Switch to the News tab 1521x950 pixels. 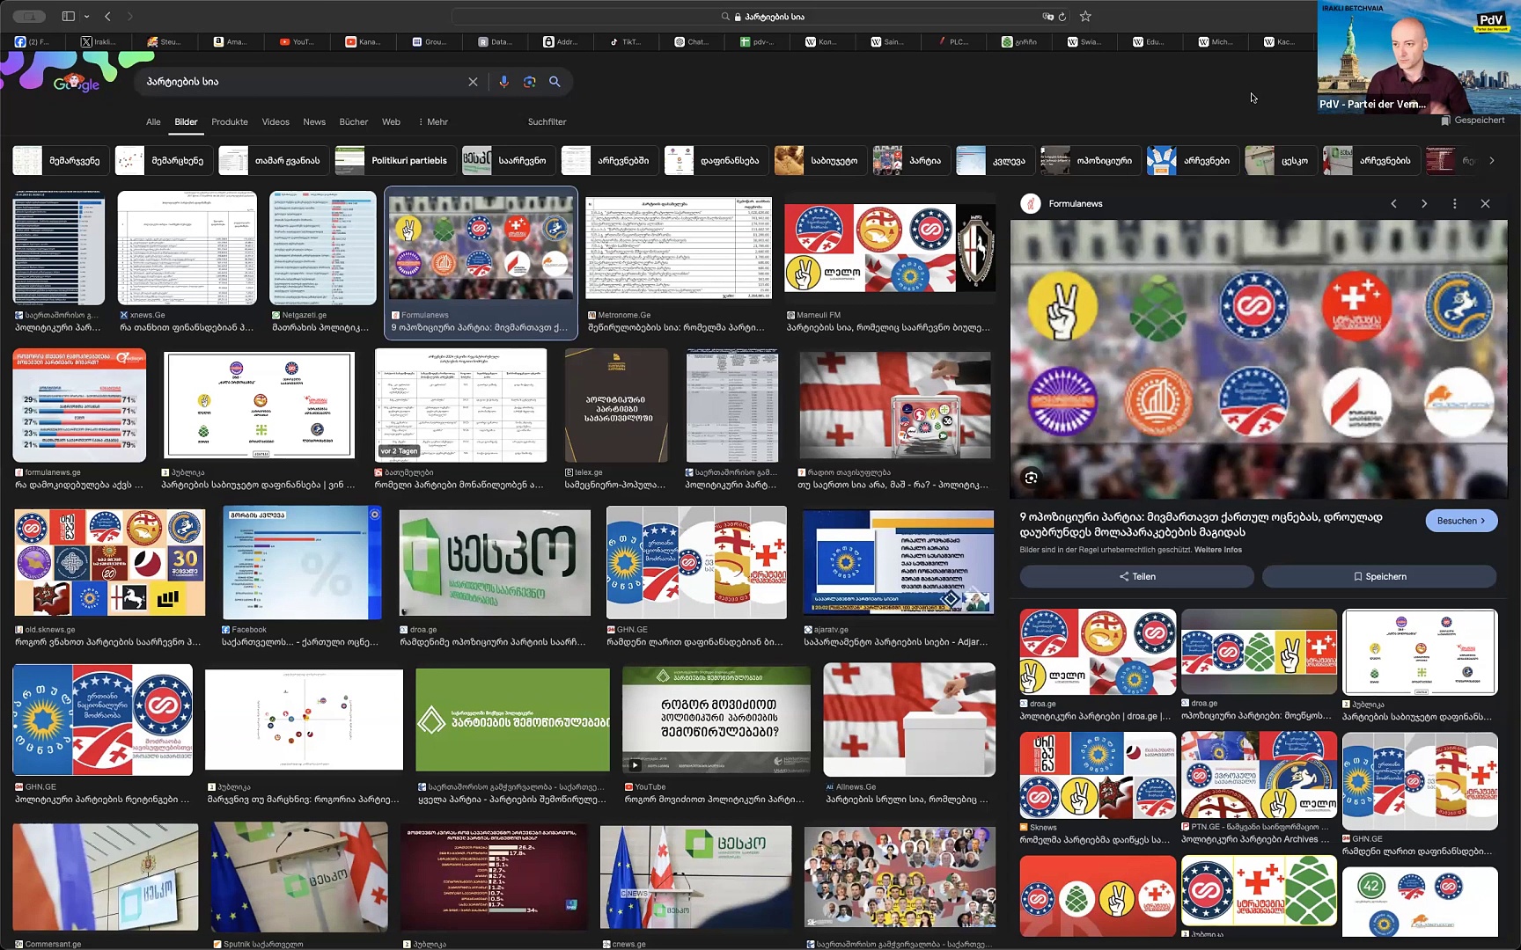(x=314, y=122)
